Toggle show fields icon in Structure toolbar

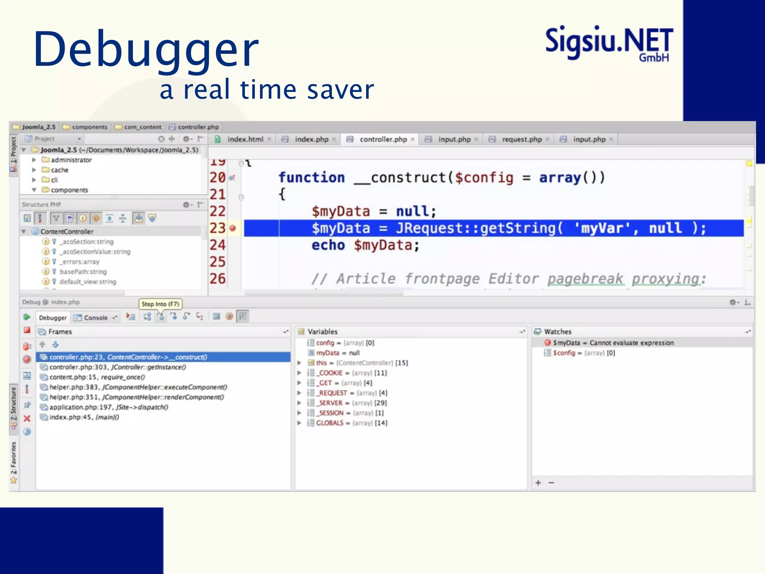click(x=83, y=218)
